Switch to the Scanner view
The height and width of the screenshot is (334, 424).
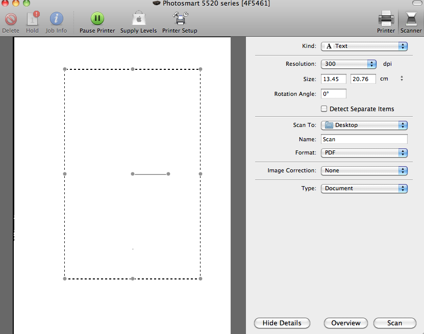(x=411, y=22)
